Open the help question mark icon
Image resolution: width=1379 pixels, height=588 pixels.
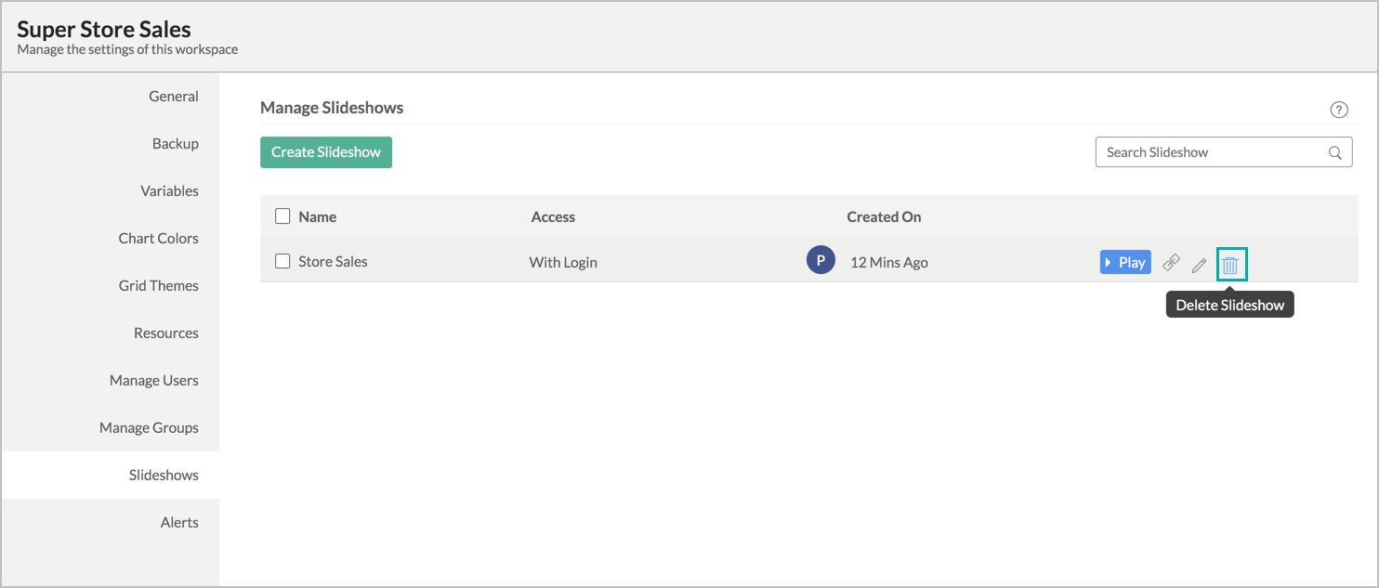(1338, 110)
